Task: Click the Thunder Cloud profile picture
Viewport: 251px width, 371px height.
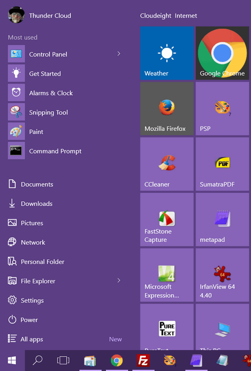Action: (16, 15)
